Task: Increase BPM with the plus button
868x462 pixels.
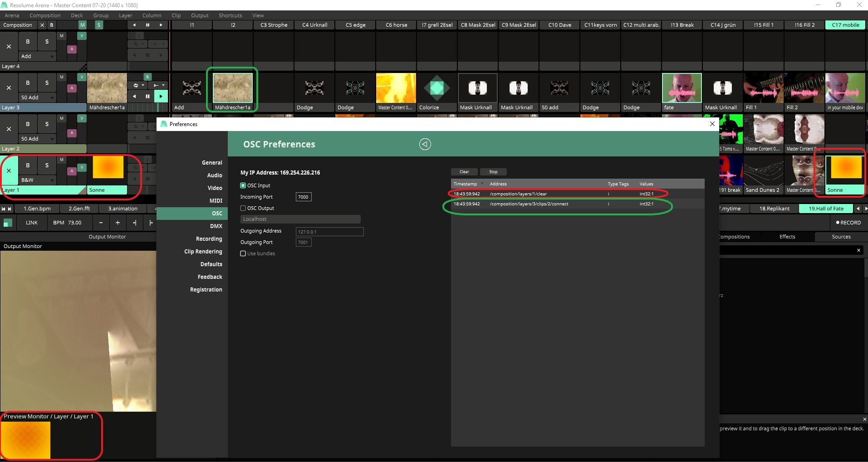Action: (x=118, y=223)
